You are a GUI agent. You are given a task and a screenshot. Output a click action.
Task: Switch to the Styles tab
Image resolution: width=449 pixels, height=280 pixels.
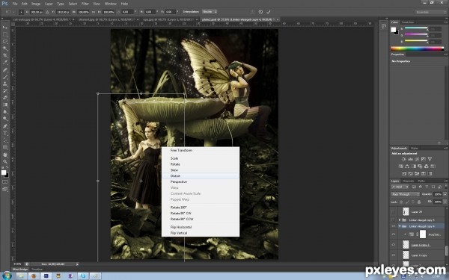[x=414, y=149]
